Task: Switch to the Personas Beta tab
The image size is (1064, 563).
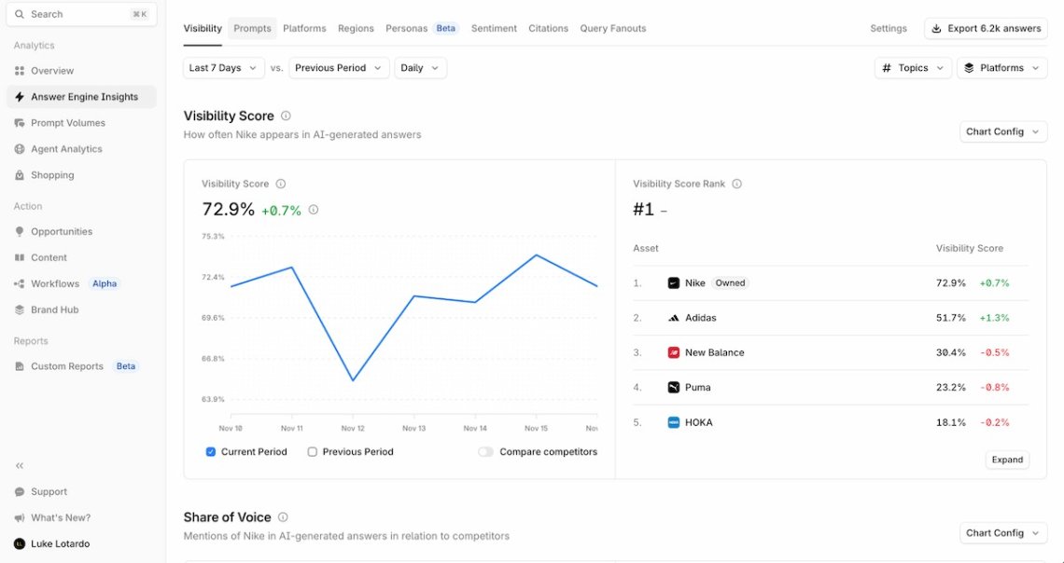Action: (422, 29)
